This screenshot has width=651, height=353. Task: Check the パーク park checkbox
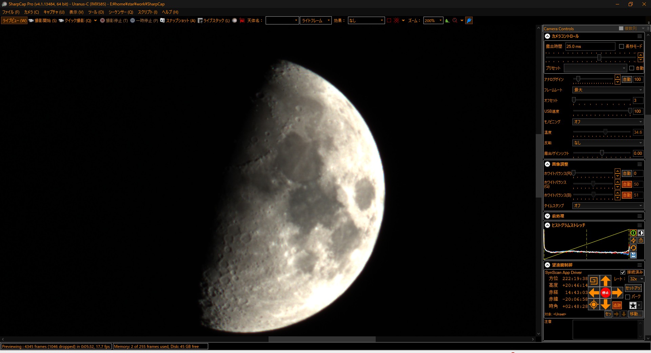tap(628, 297)
